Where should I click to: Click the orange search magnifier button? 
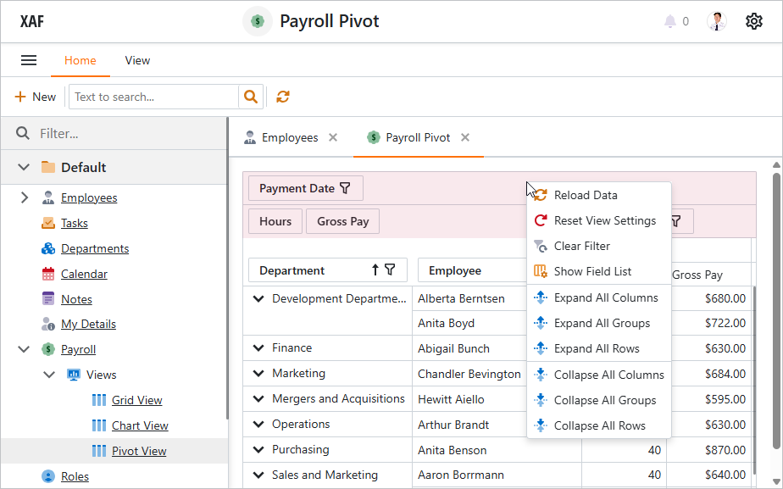(251, 97)
